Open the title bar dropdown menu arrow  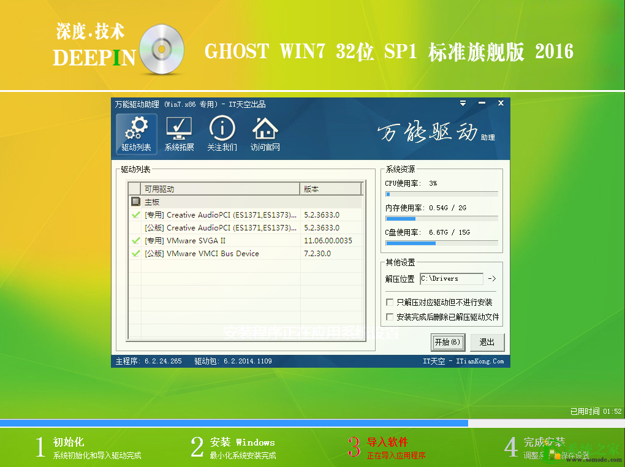[x=463, y=104]
